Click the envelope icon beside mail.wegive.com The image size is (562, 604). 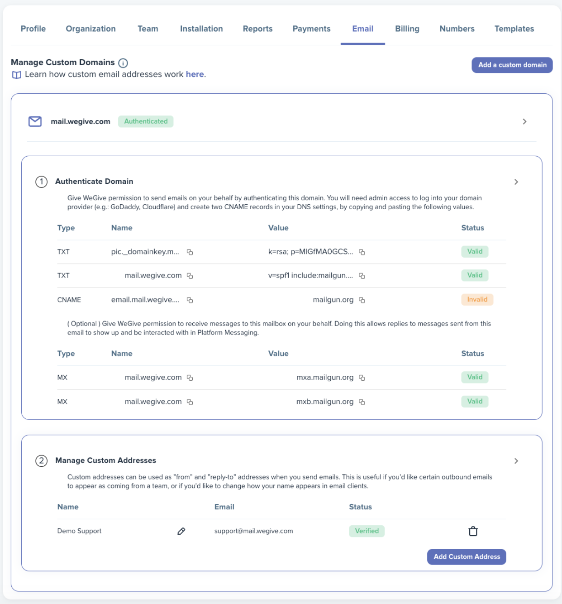pos(35,121)
